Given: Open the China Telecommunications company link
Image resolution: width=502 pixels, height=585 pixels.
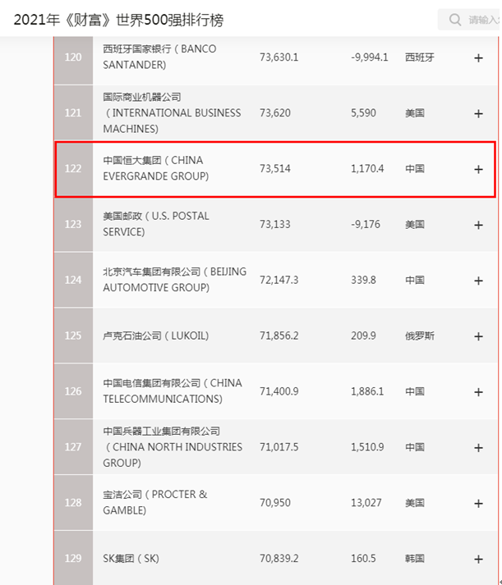Looking at the screenshot, I should pyautogui.click(x=172, y=391).
